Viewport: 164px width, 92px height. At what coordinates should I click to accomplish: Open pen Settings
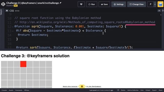click(119, 4)
